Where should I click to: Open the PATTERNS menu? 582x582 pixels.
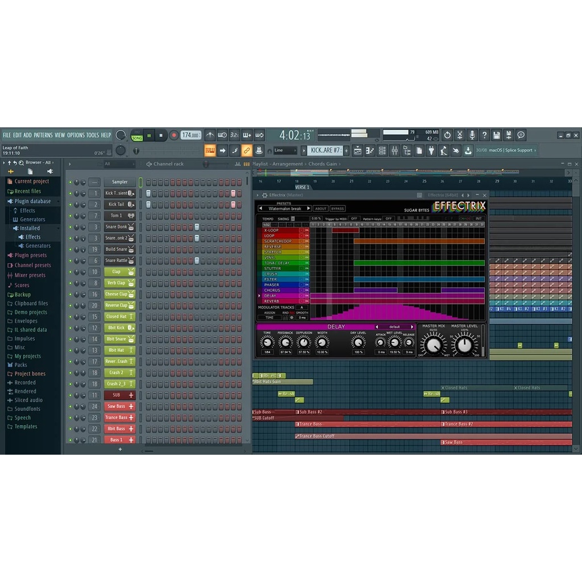tap(43, 135)
